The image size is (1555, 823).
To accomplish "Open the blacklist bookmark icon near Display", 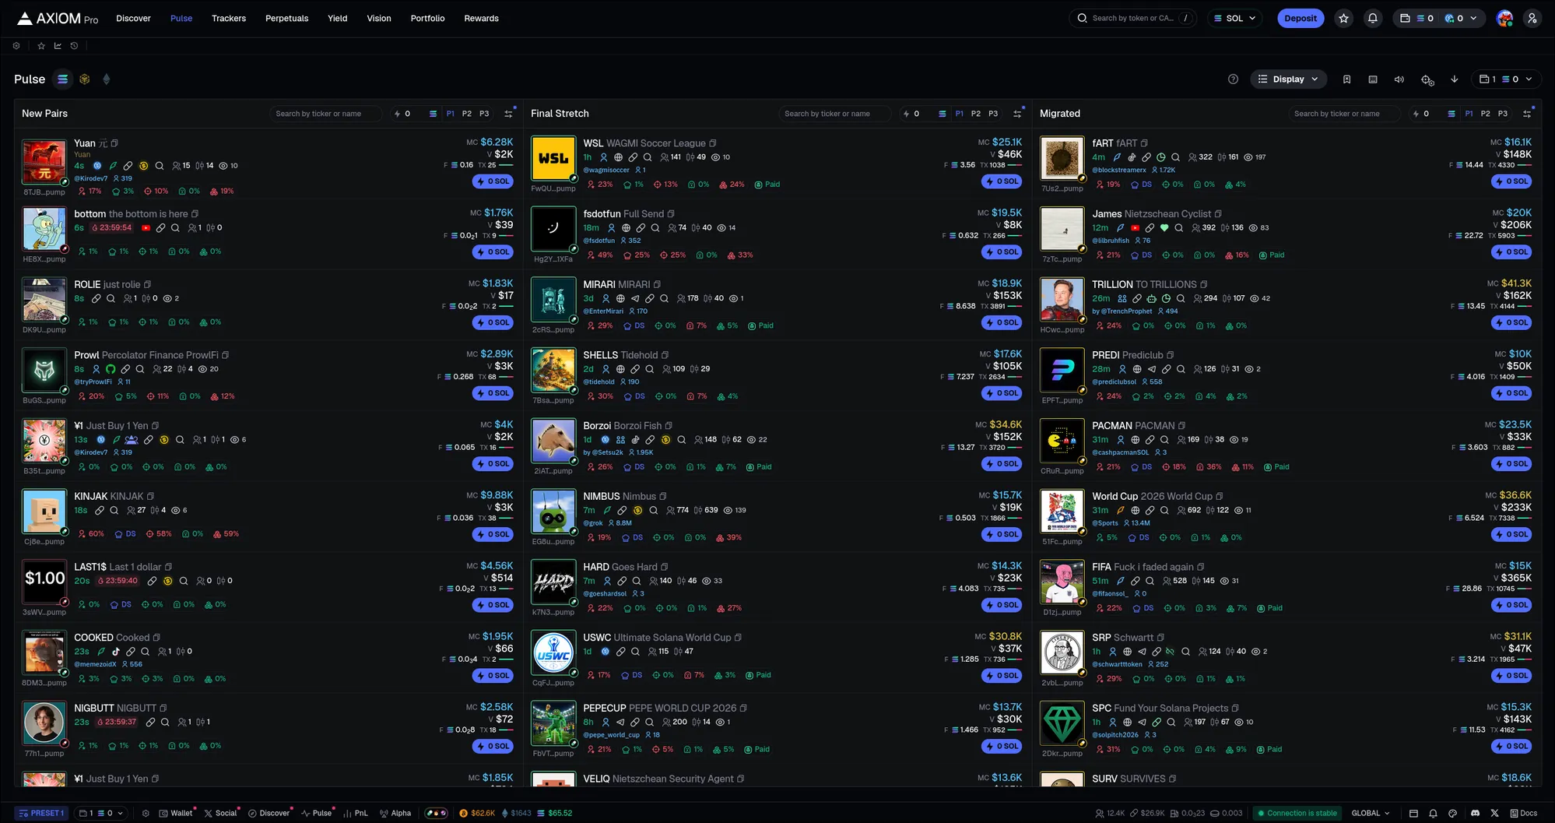I will tap(1346, 79).
